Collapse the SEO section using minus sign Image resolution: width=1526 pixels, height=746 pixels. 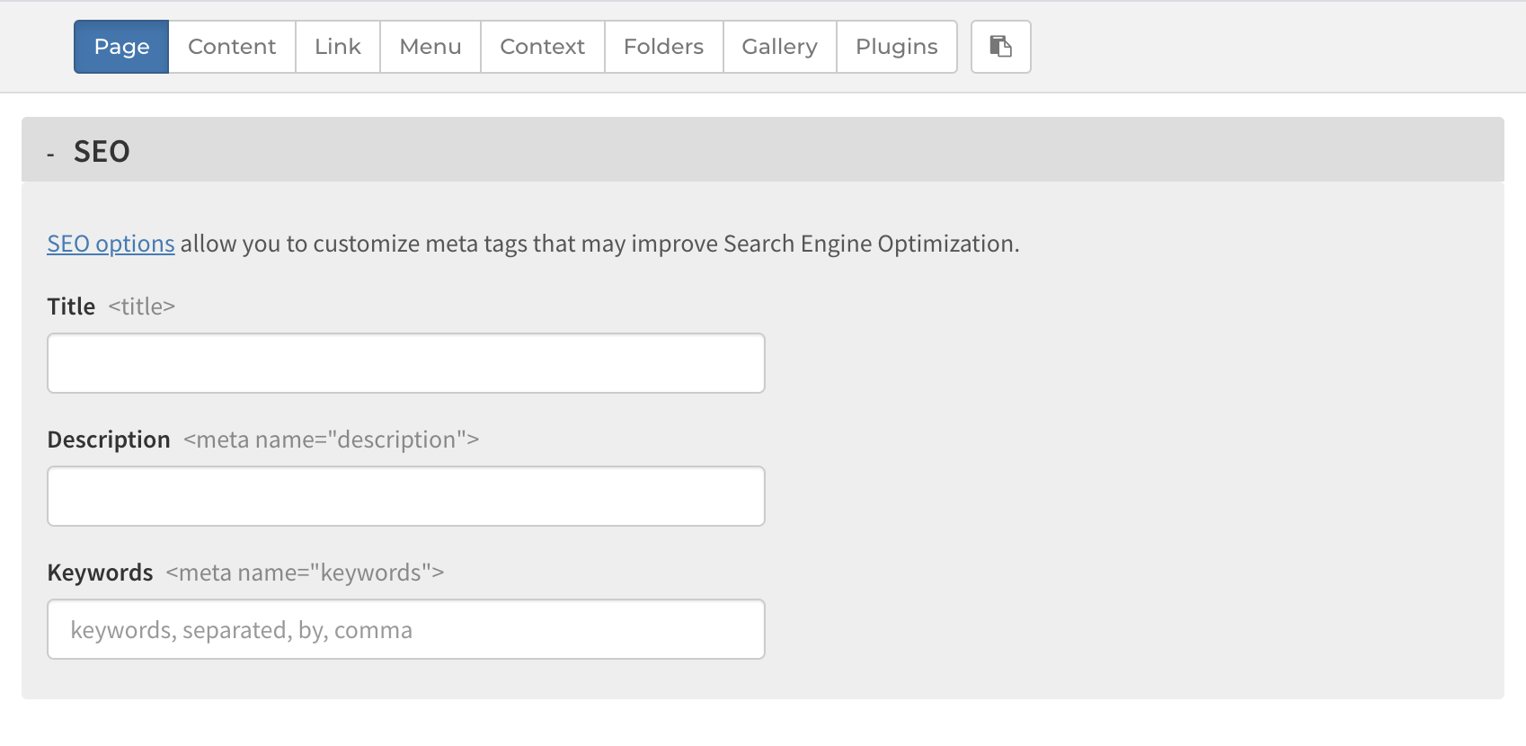point(51,155)
